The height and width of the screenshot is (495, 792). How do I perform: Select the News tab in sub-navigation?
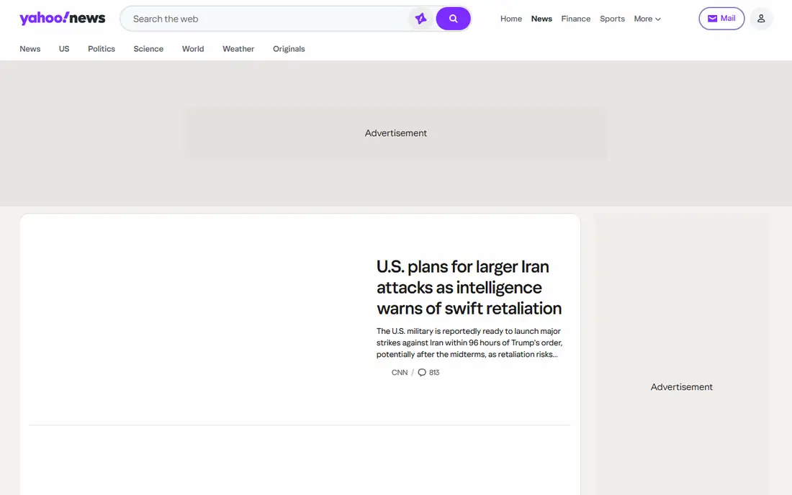point(30,49)
